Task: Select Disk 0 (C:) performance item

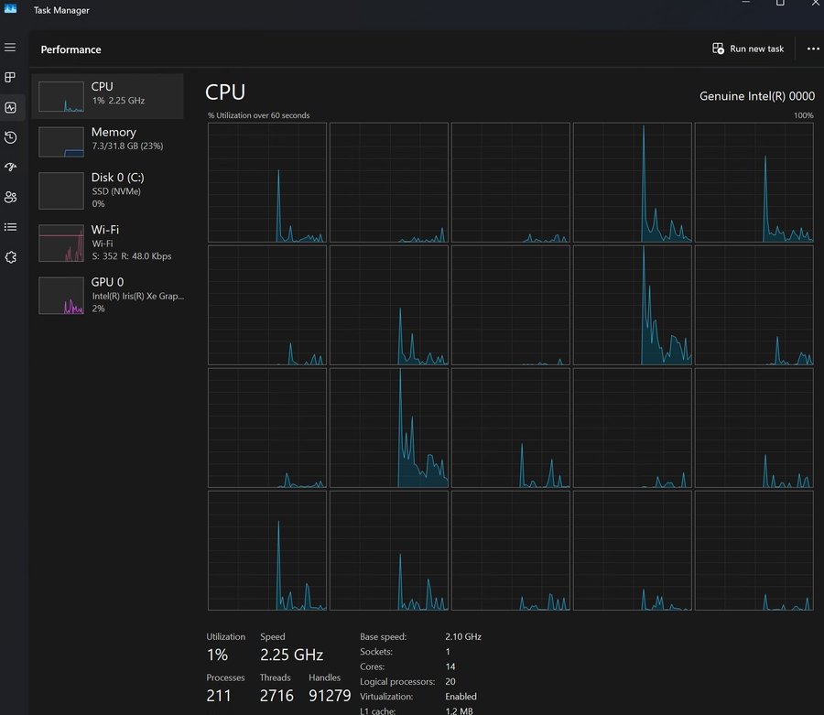Action: coord(108,190)
